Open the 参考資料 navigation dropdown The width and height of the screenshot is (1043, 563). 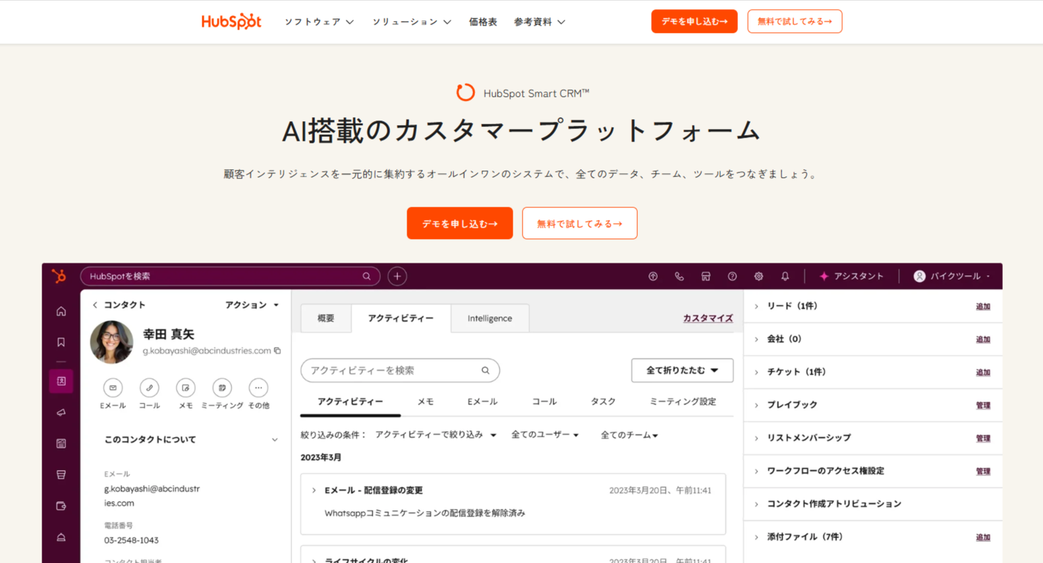point(540,22)
